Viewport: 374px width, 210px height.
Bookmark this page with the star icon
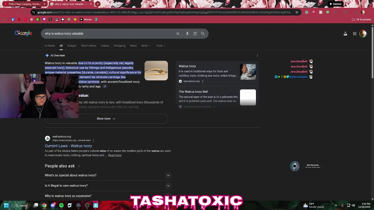(x=297, y=12)
